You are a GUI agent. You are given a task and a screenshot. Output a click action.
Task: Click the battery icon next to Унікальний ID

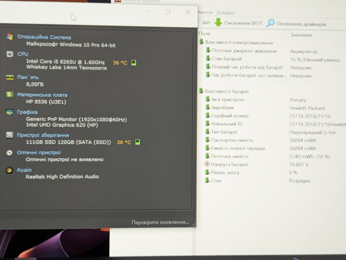[x=208, y=124]
